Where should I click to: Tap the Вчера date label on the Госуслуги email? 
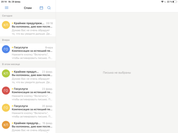49,48
